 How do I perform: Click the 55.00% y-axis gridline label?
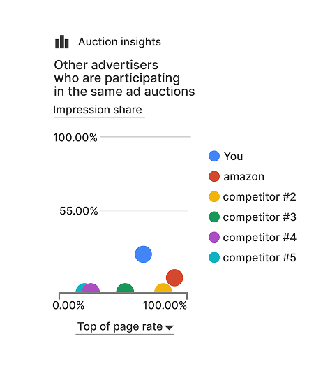(78, 211)
